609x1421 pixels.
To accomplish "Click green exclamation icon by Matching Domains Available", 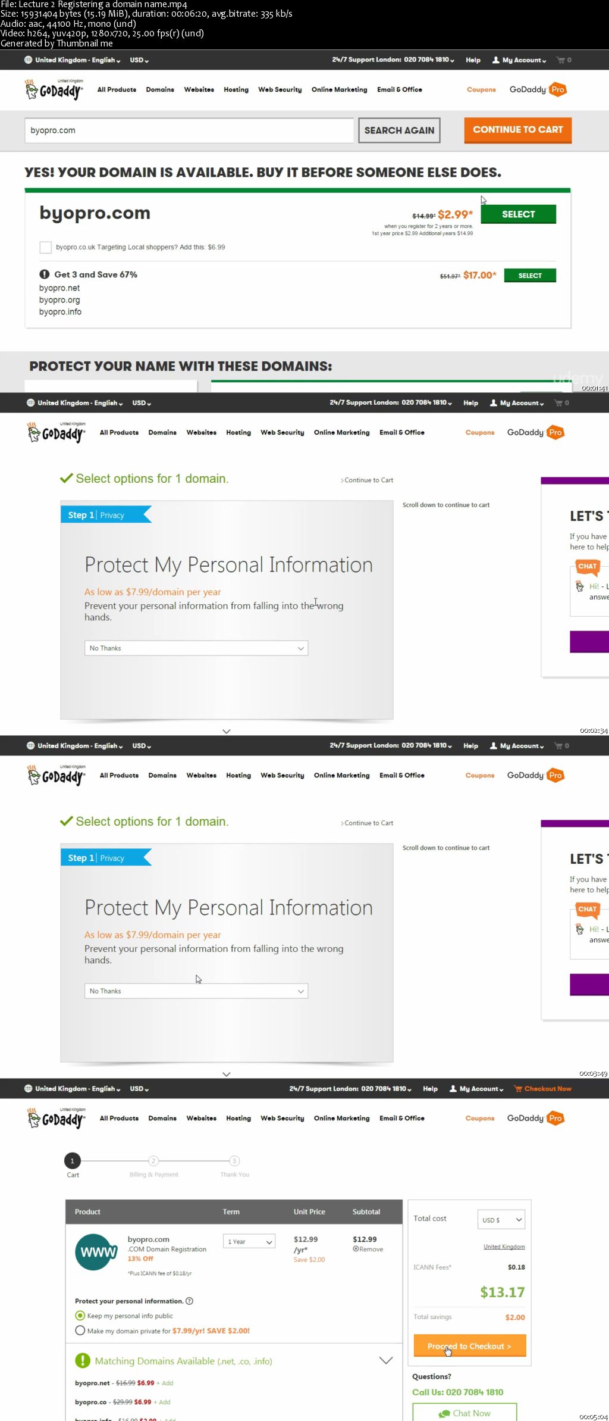I will (83, 1361).
